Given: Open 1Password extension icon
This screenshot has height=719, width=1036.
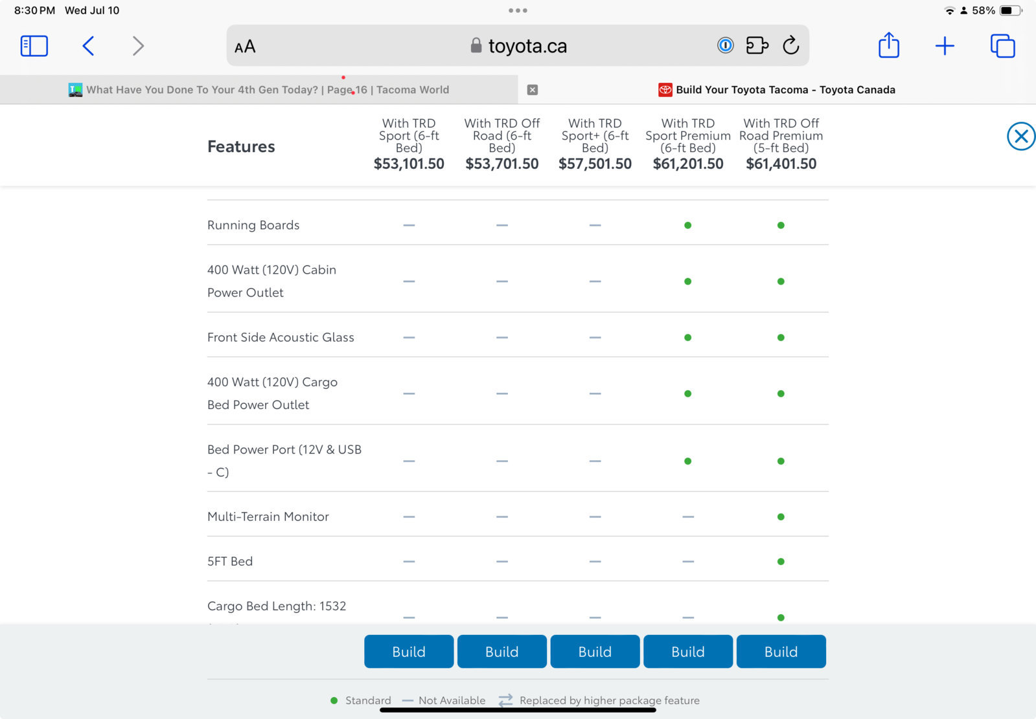Looking at the screenshot, I should [x=726, y=45].
